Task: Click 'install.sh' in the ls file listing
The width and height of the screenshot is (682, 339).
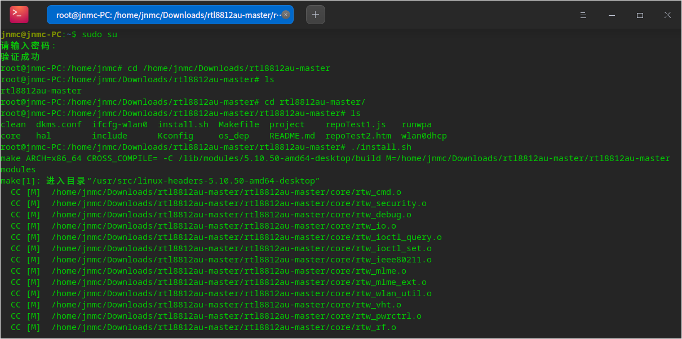Action: 183,124
